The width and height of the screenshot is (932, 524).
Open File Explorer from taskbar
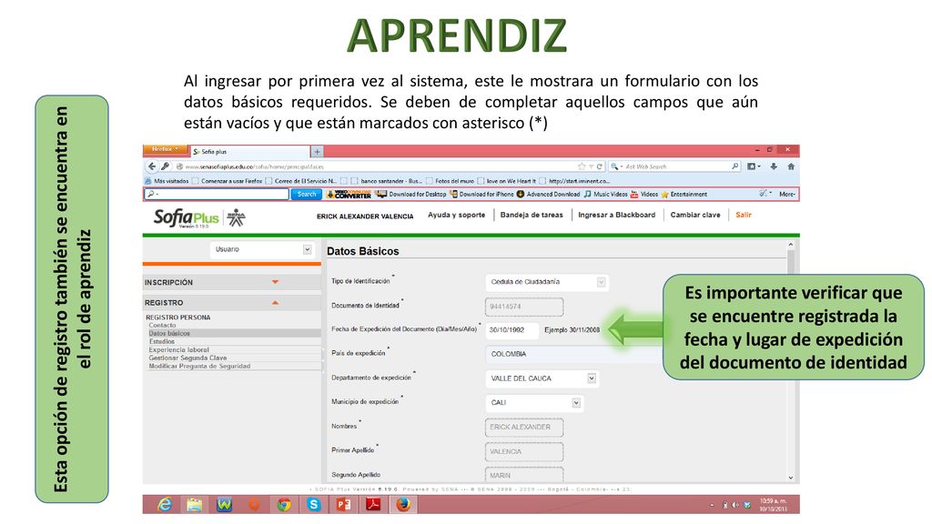195,504
